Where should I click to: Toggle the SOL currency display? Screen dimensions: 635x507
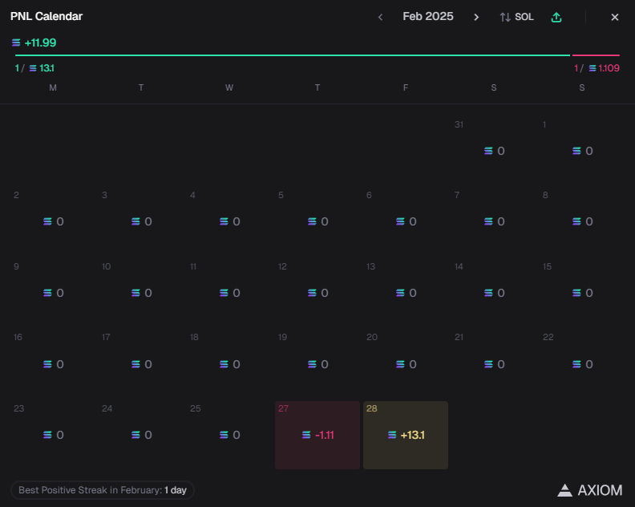pos(517,17)
